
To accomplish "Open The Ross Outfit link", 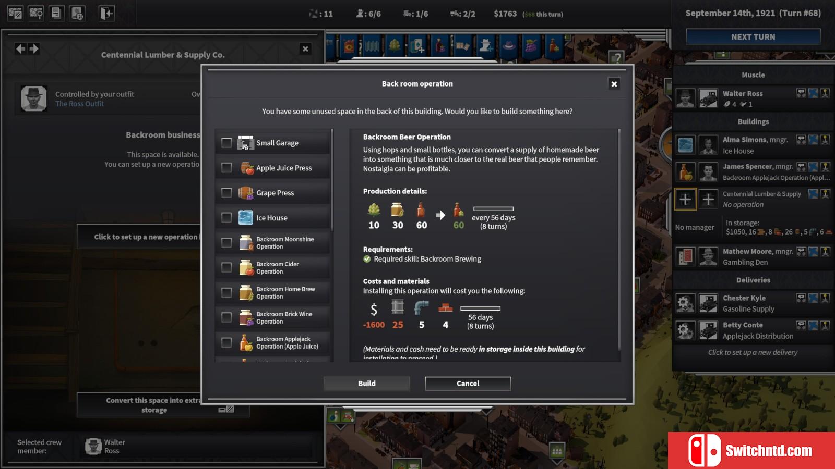I will (79, 104).
